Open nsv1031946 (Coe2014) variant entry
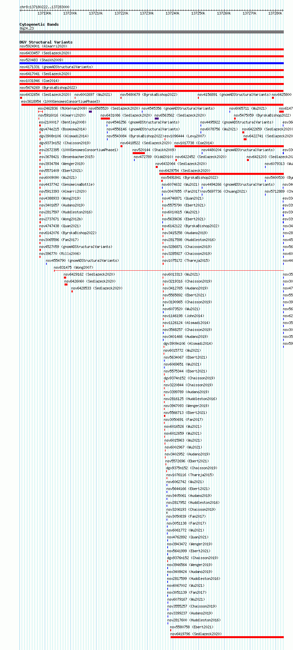Image resolution: width=293 pixels, height=650 pixels. click(39, 81)
